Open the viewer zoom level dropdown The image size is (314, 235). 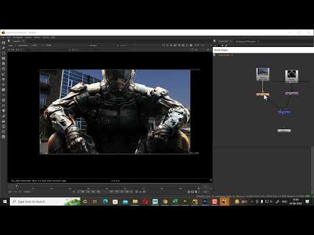click(197, 45)
